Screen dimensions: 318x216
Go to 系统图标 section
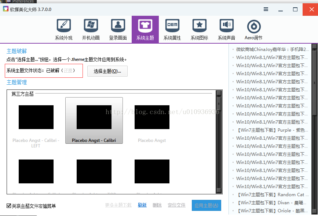coord(200,30)
